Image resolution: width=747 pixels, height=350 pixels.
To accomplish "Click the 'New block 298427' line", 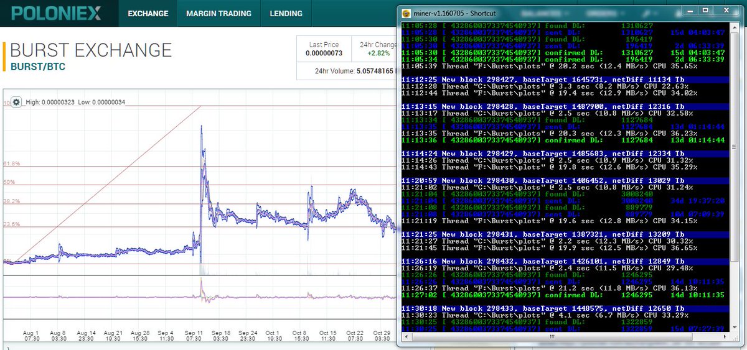I will (565, 80).
